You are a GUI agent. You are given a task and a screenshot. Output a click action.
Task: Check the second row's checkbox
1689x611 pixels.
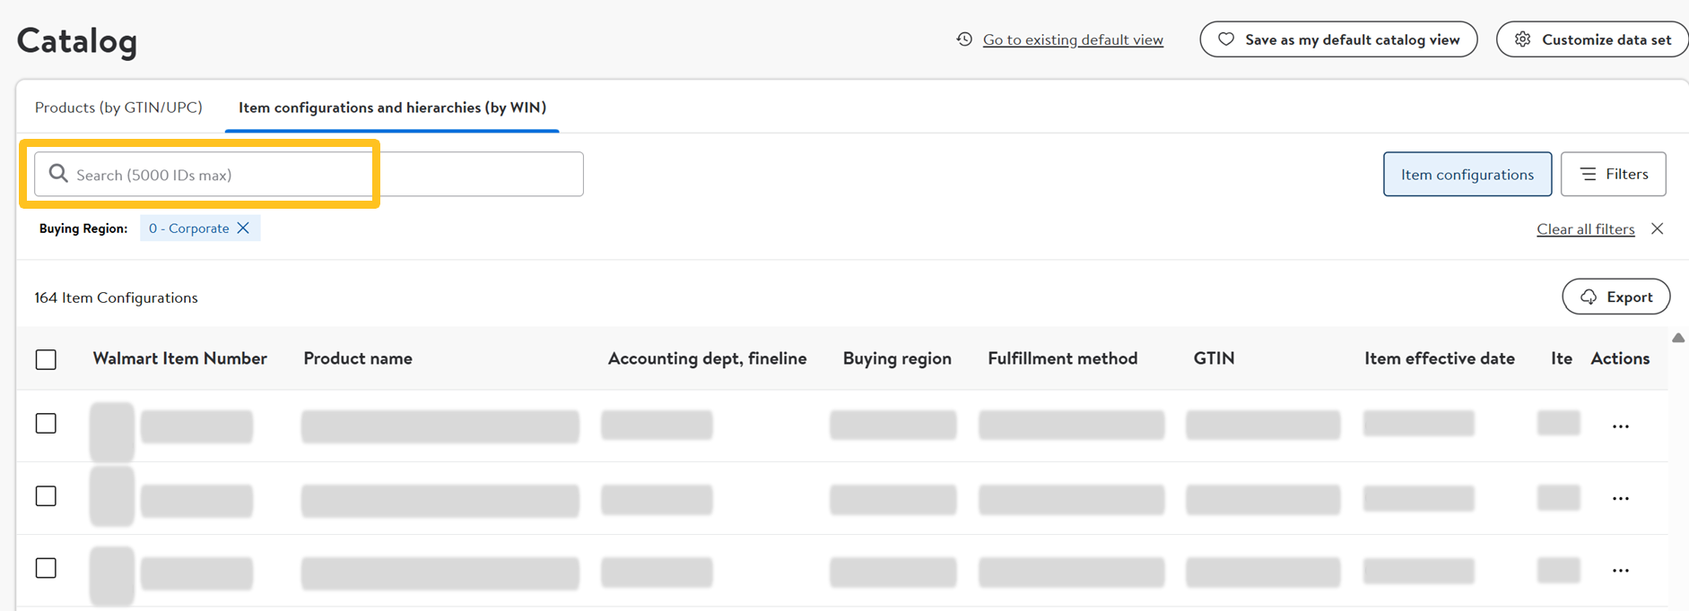(46, 496)
